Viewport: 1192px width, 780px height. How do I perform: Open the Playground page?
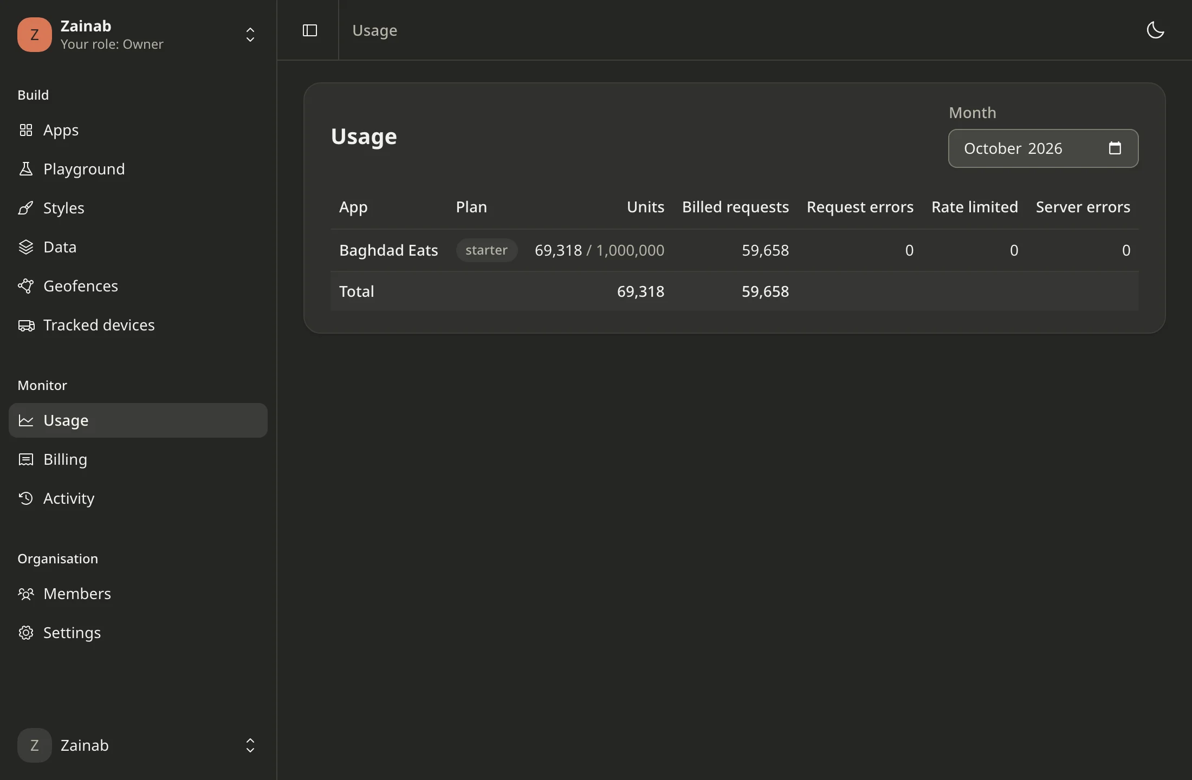pyautogui.click(x=138, y=169)
